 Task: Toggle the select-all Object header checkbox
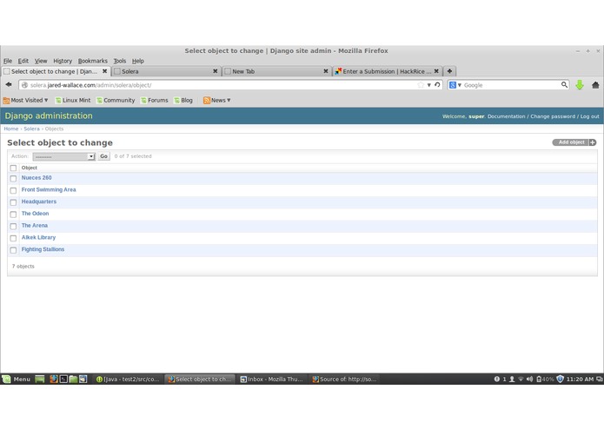pyautogui.click(x=13, y=168)
